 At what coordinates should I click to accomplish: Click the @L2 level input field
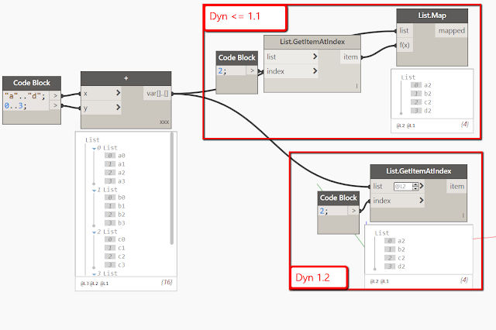[403, 187]
